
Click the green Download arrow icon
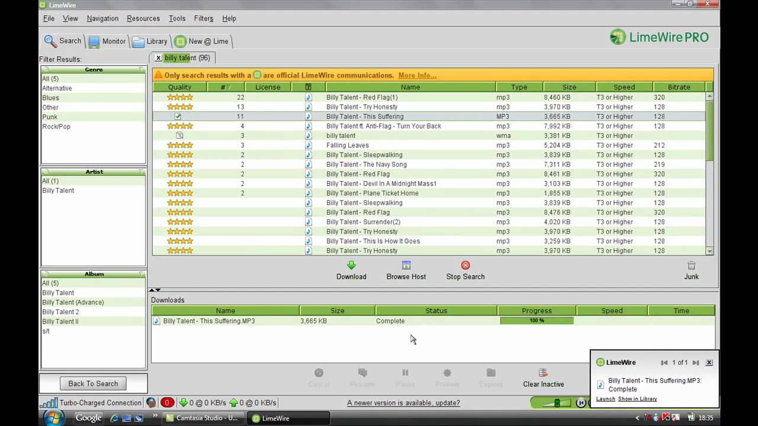pyautogui.click(x=351, y=265)
